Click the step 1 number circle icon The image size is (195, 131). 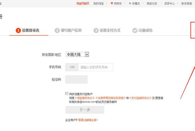18,30
